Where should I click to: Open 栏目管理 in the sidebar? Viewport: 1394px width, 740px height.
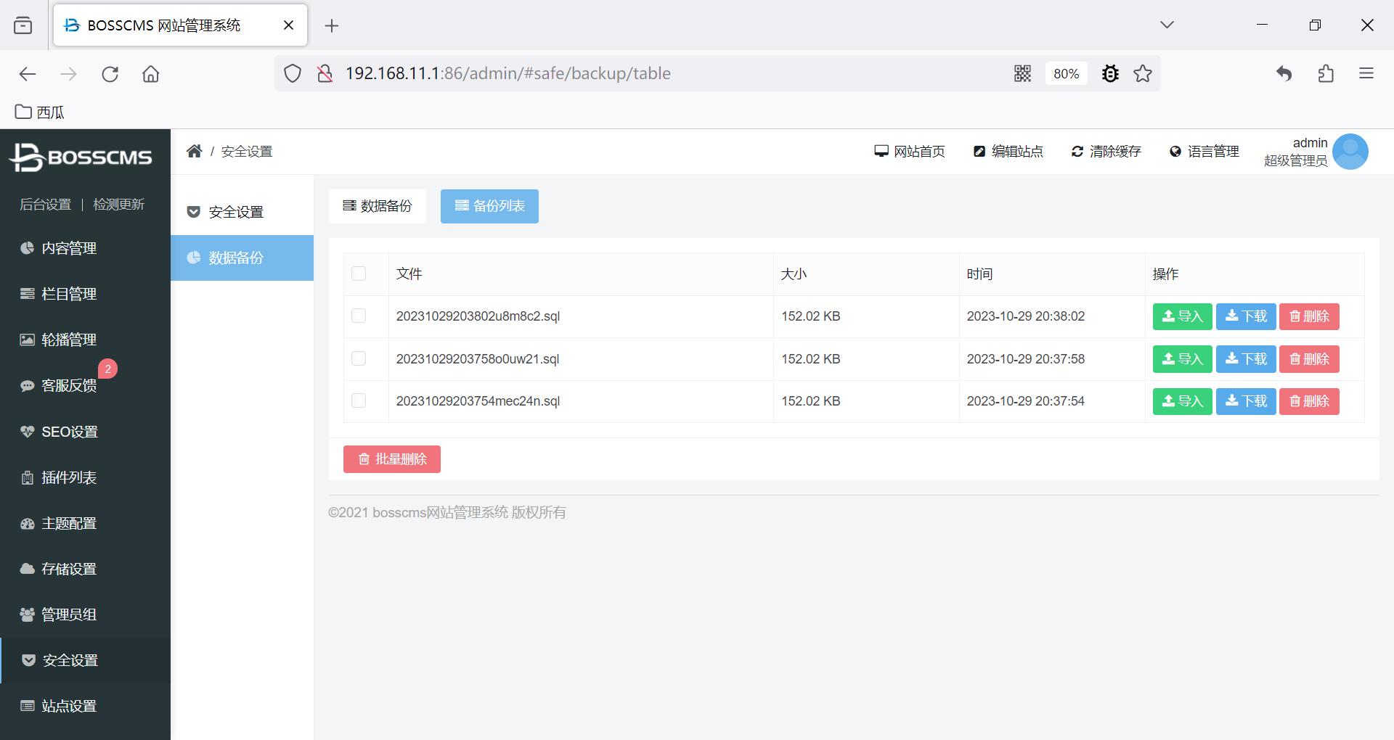(85, 294)
